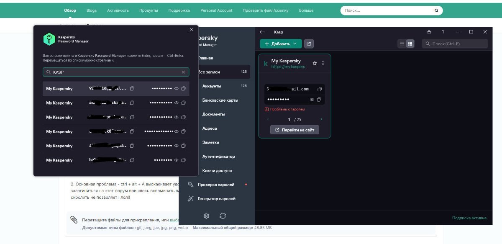
Task: Sync data with the circular arrows icon
Action: pyautogui.click(x=223, y=216)
